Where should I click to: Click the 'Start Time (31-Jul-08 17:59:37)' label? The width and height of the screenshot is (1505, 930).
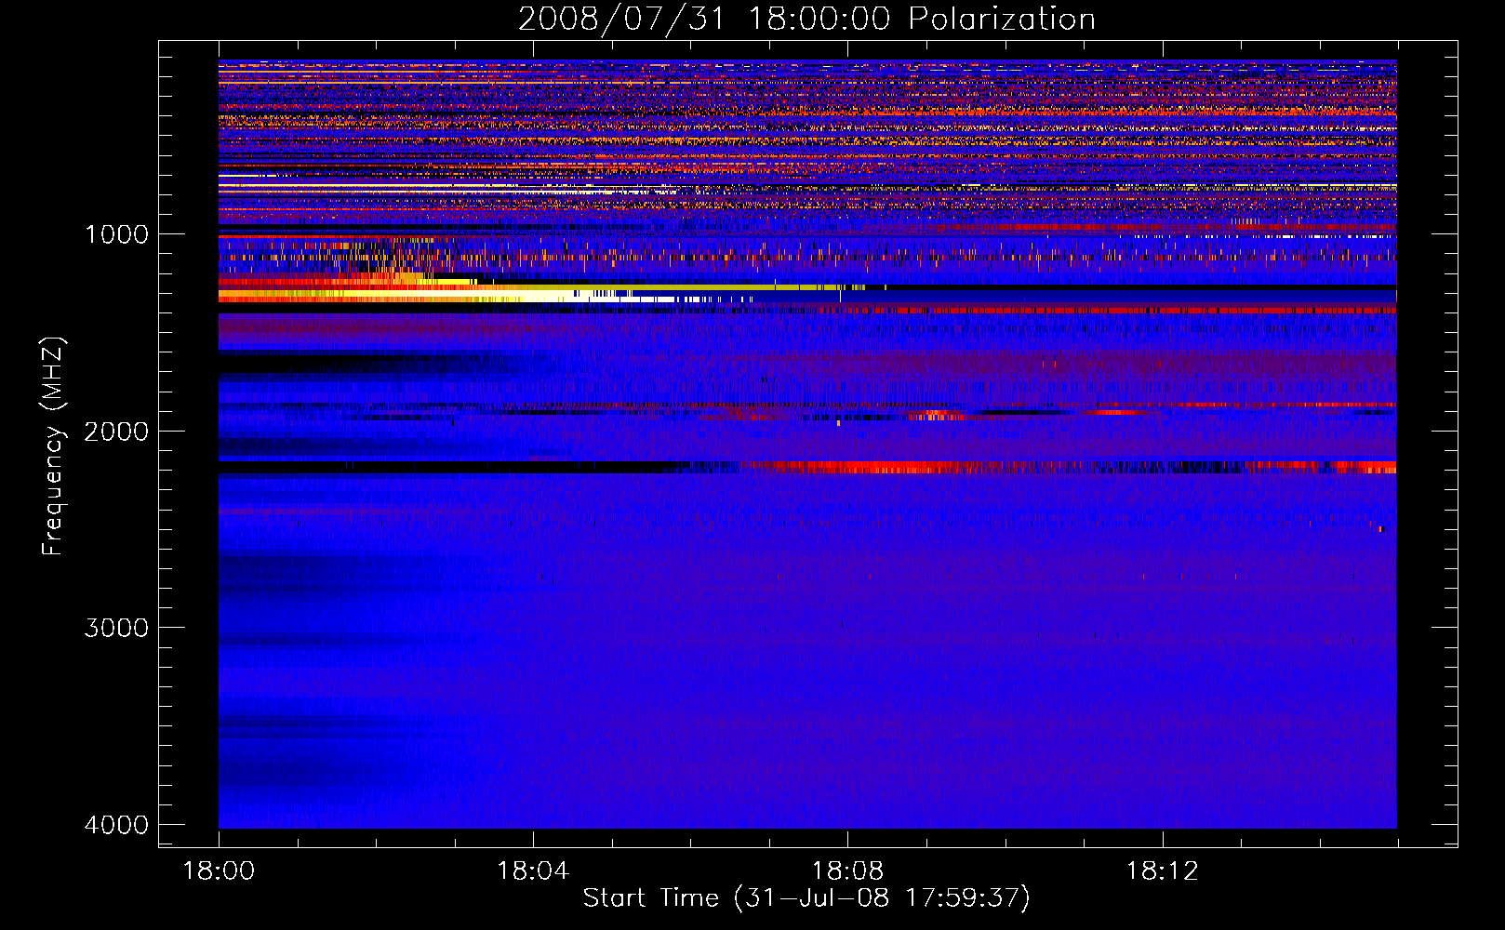point(806,898)
